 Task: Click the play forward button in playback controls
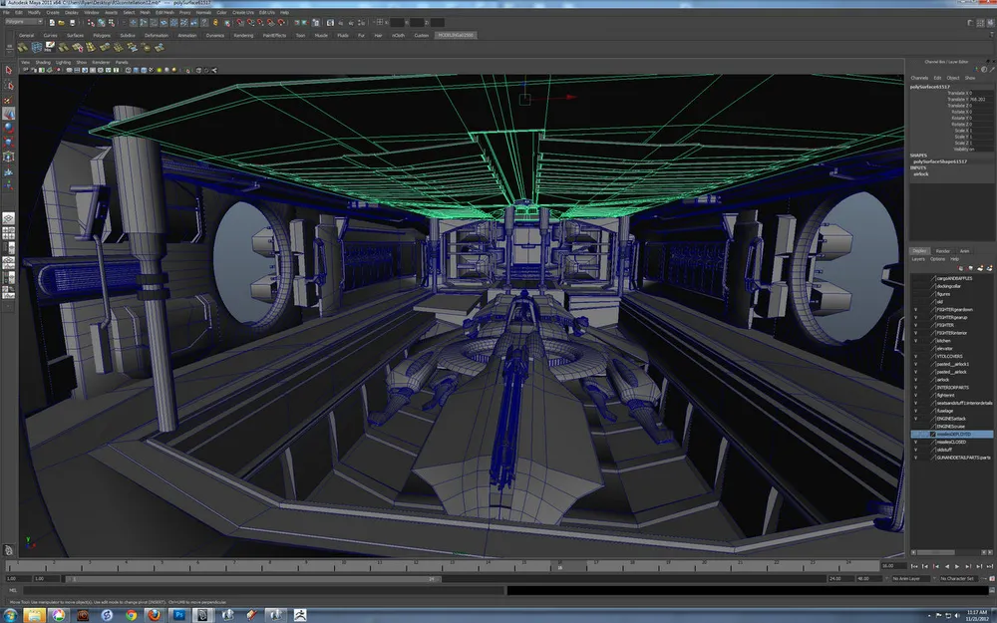959,566
